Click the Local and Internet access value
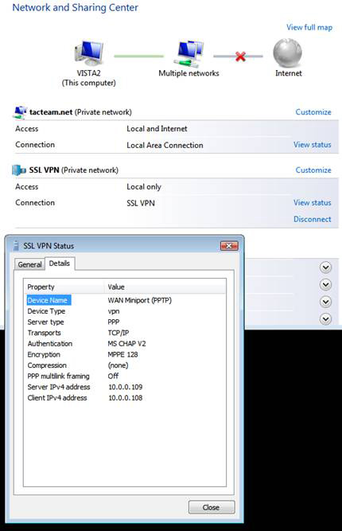 point(157,129)
